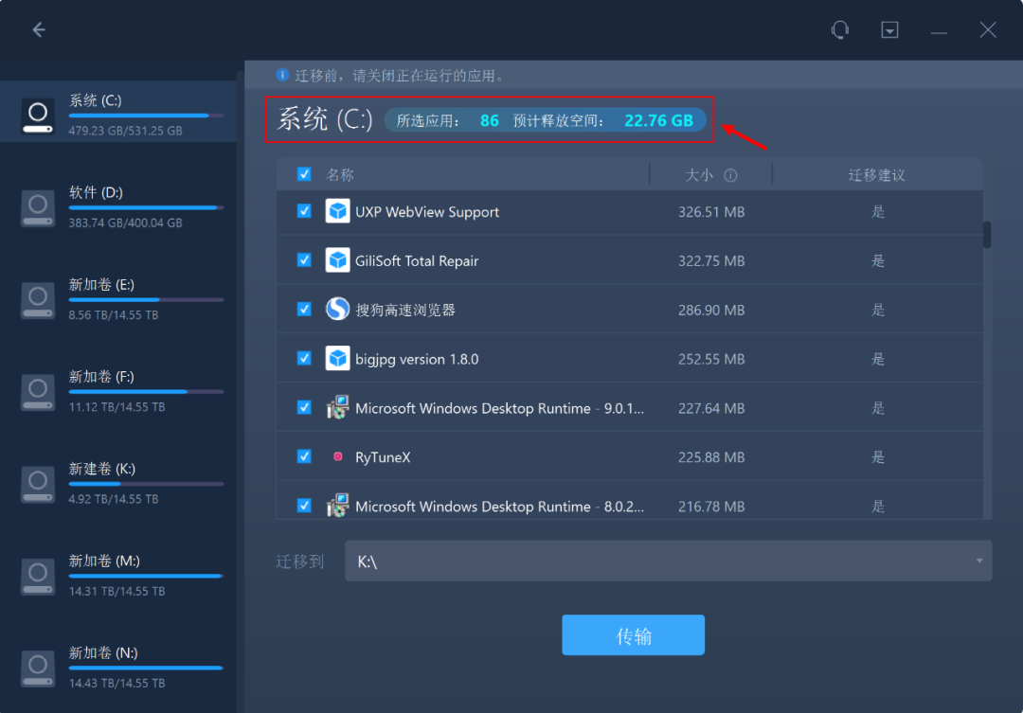Select 新加卷 (E:) in drive list
The width and height of the screenshot is (1023, 713).
pos(118,298)
